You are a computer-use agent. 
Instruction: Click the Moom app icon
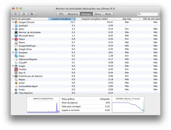[16, 43]
